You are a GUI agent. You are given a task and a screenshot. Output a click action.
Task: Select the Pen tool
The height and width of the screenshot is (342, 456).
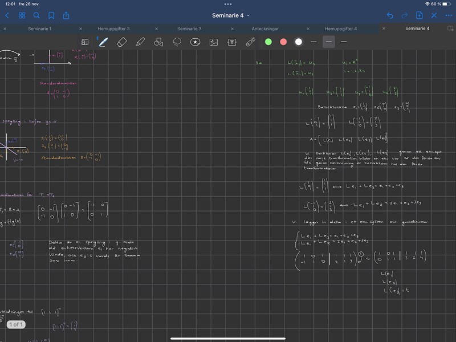click(x=103, y=42)
